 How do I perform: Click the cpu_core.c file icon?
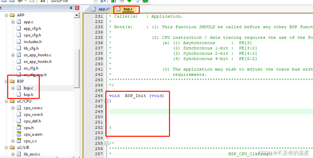pyautogui.click(x=19, y=108)
